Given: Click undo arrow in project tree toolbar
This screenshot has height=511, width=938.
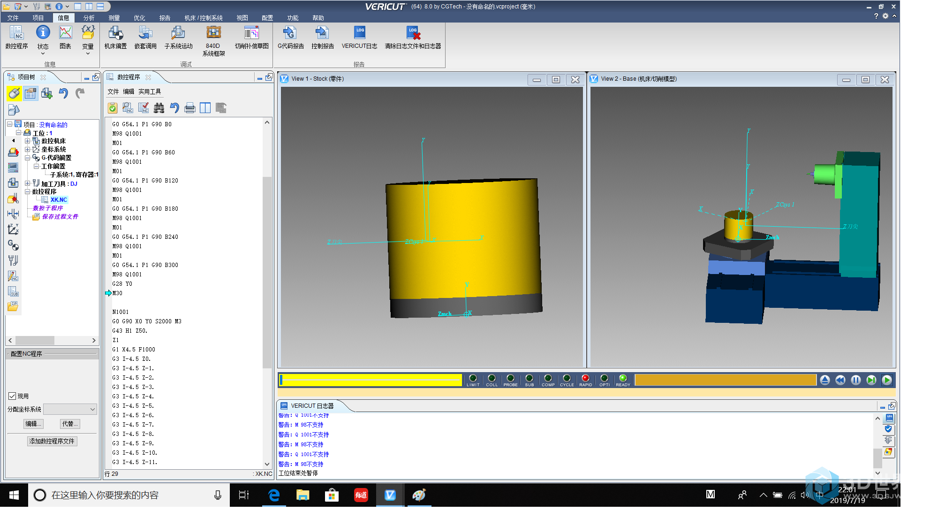Looking at the screenshot, I should click(x=63, y=93).
